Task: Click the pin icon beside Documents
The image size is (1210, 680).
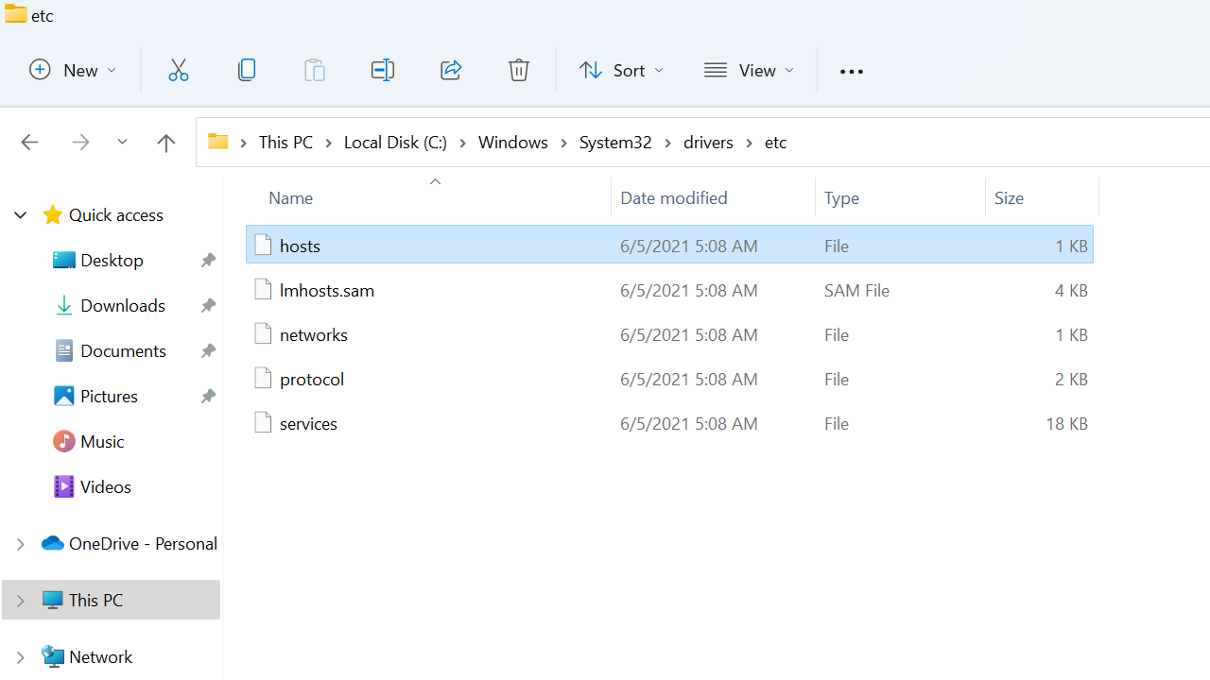Action: click(208, 351)
